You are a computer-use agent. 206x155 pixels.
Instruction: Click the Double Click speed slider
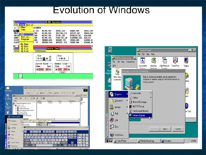coord(63,69)
